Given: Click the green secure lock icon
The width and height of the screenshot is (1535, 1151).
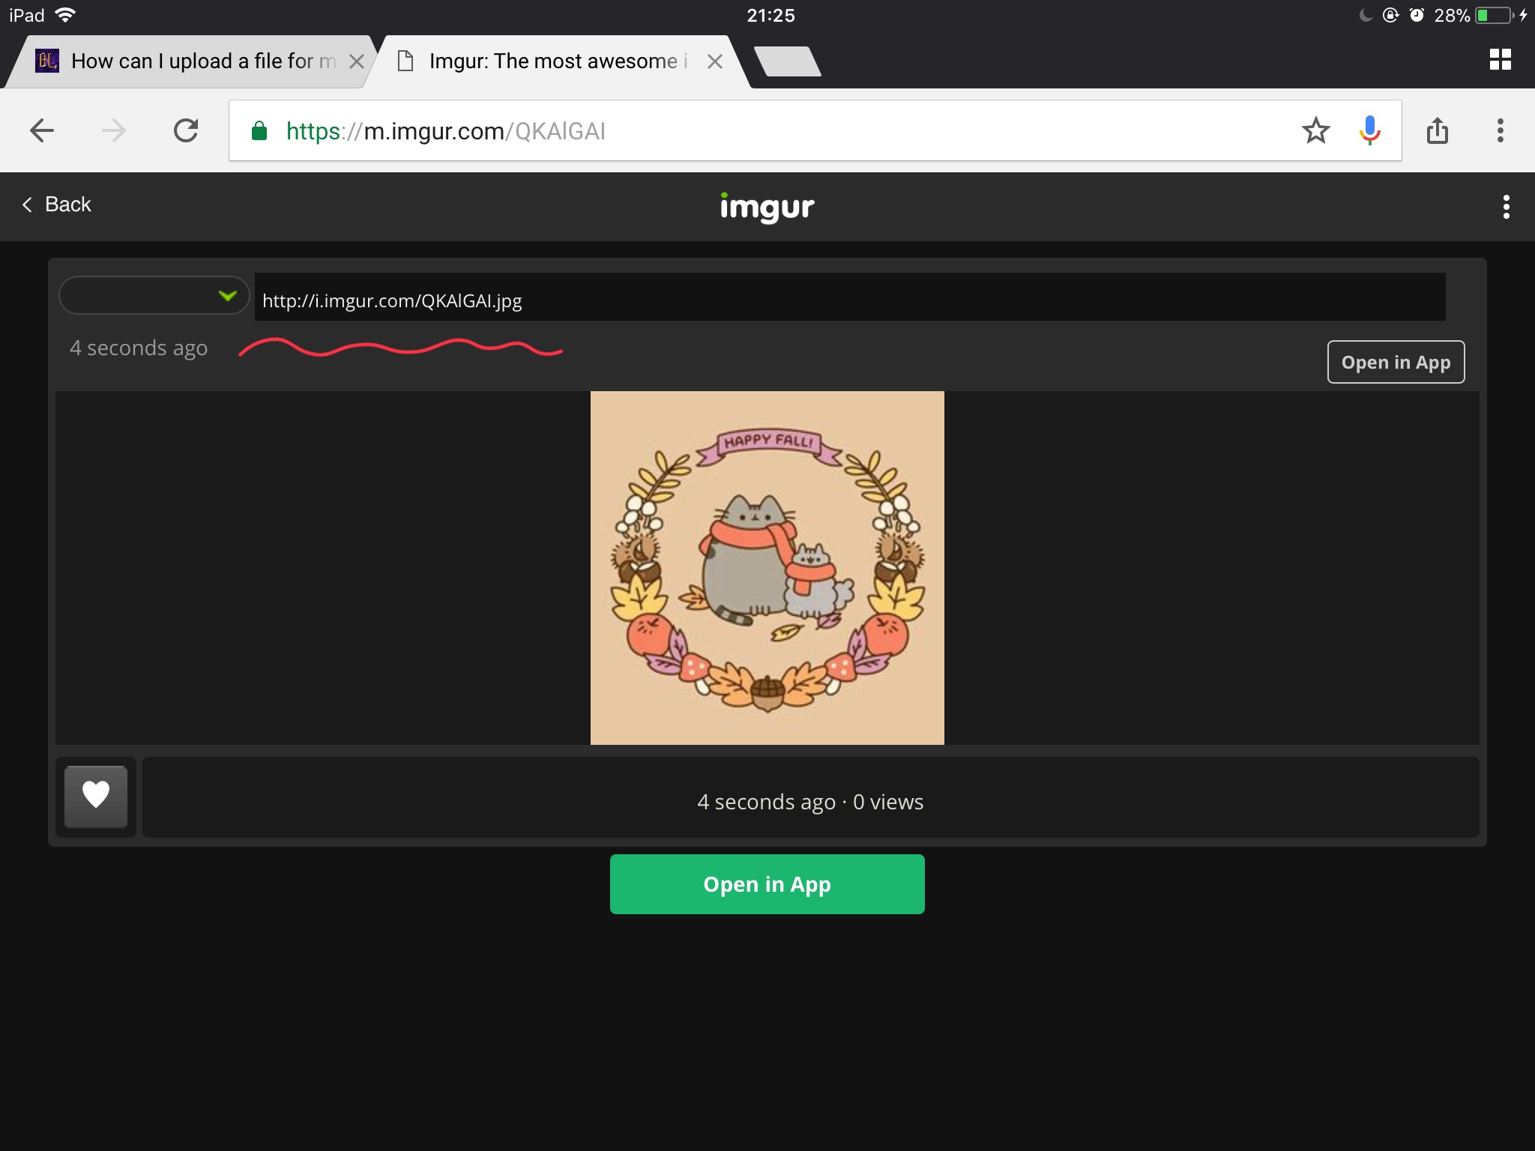Looking at the screenshot, I should [259, 131].
